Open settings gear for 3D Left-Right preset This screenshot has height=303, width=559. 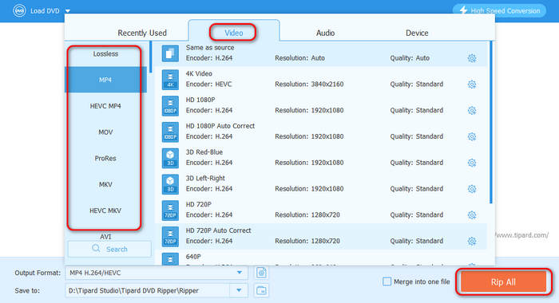click(x=472, y=189)
